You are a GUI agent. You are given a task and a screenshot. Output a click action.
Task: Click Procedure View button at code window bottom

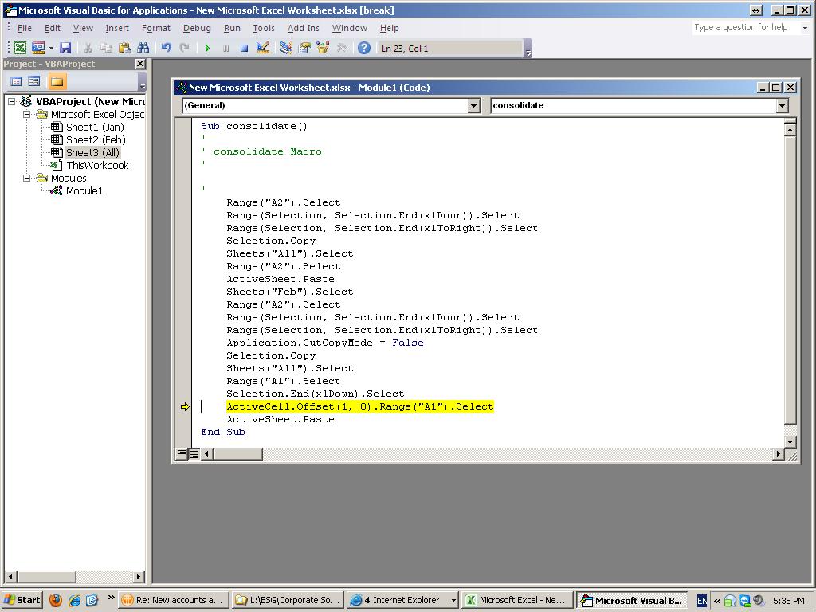click(181, 453)
